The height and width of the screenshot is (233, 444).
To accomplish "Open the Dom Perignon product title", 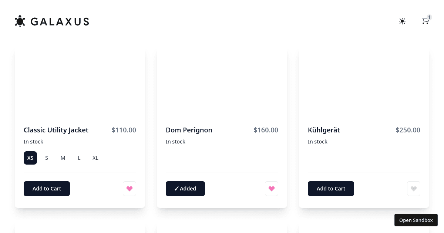I will point(189,130).
